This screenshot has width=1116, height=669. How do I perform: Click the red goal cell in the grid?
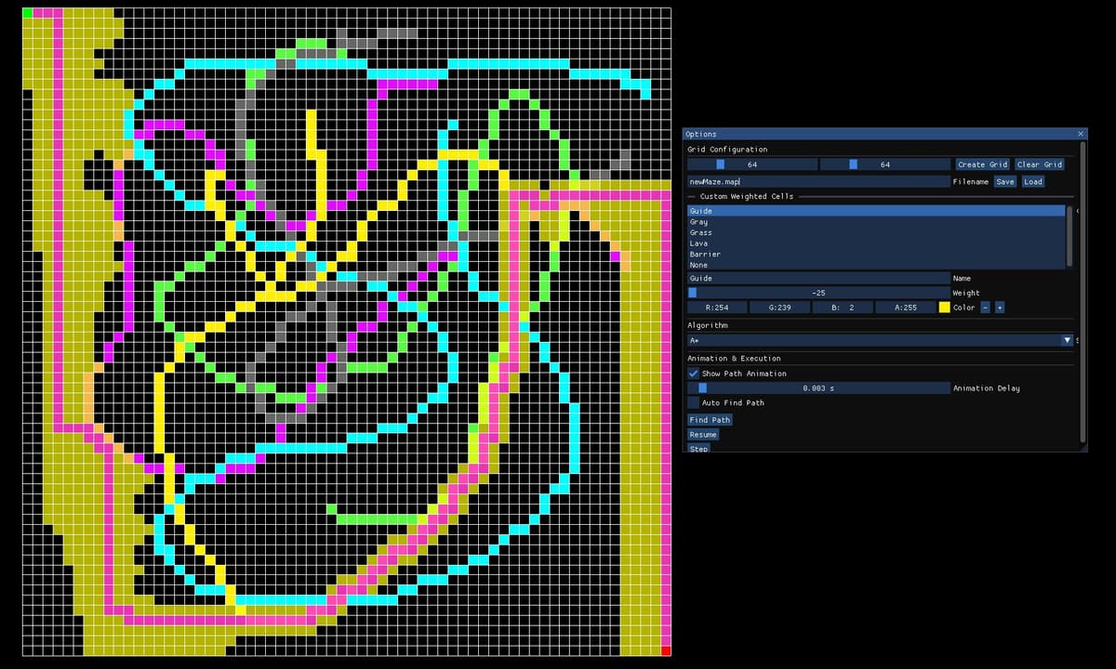click(x=665, y=650)
